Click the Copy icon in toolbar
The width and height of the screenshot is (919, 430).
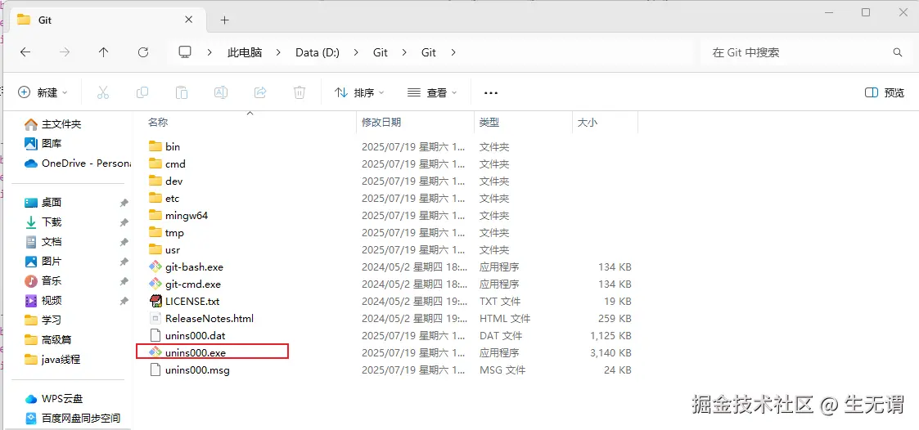coord(142,92)
